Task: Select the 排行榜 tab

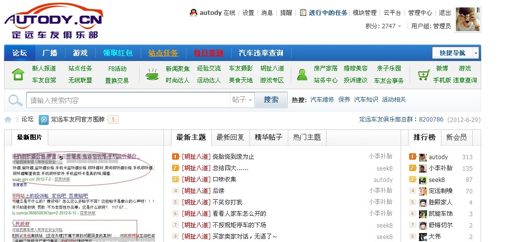Action: [x=425, y=137]
